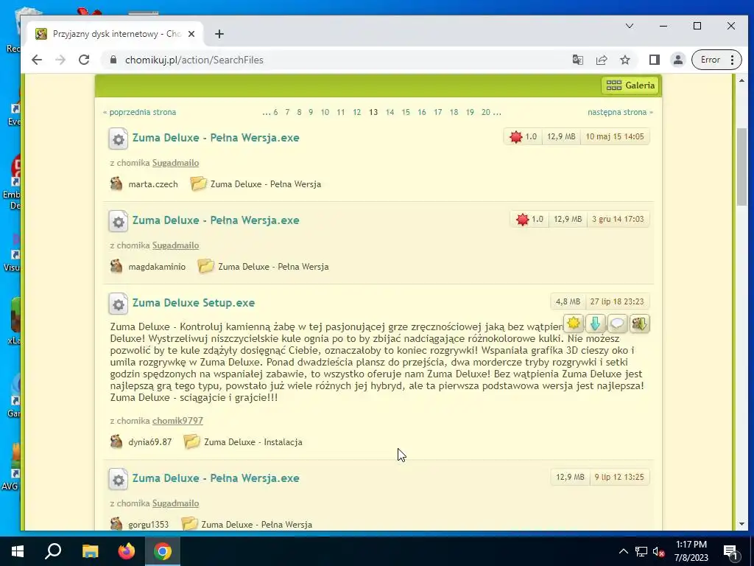Viewport: 754px width, 566px height.
Task: Click the Error update button
Action: 716,60
